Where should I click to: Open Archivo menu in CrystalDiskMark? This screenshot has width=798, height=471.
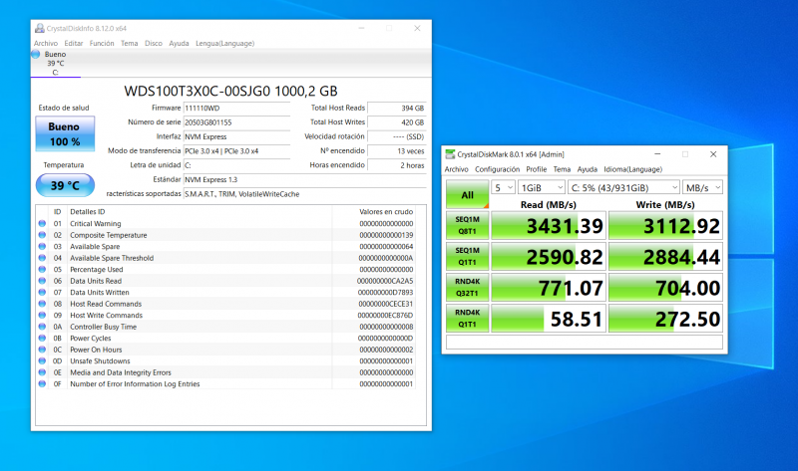(457, 169)
